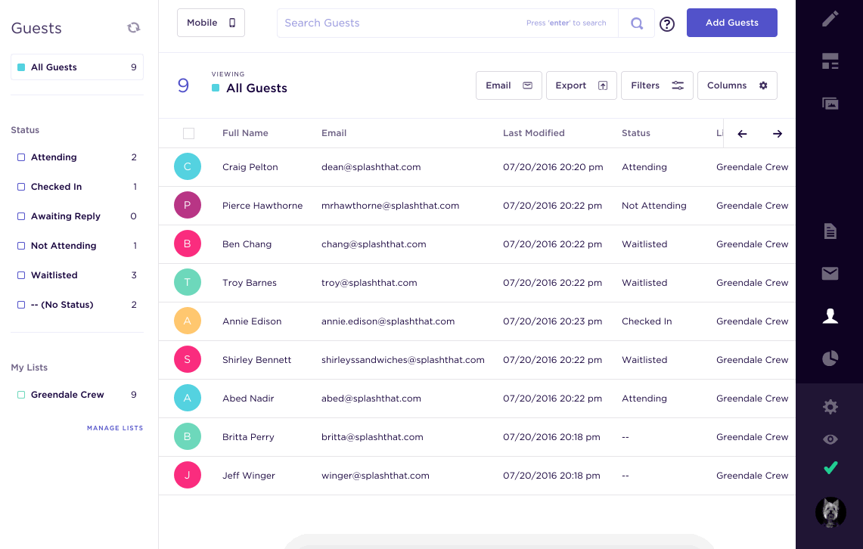Click the search magnifier icon
This screenshot has width=863, height=549.
tap(636, 23)
